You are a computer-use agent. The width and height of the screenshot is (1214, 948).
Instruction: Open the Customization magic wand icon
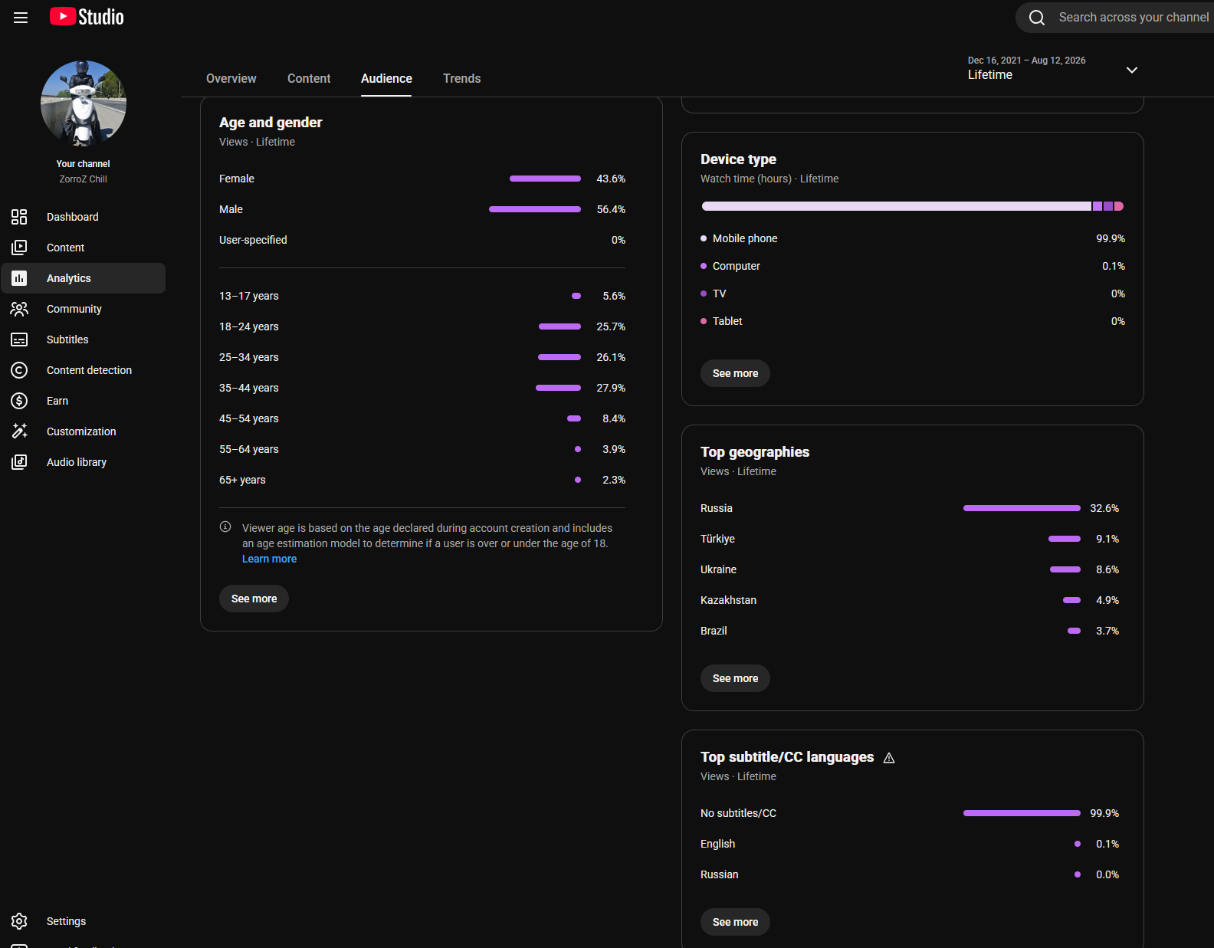(x=19, y=431)
